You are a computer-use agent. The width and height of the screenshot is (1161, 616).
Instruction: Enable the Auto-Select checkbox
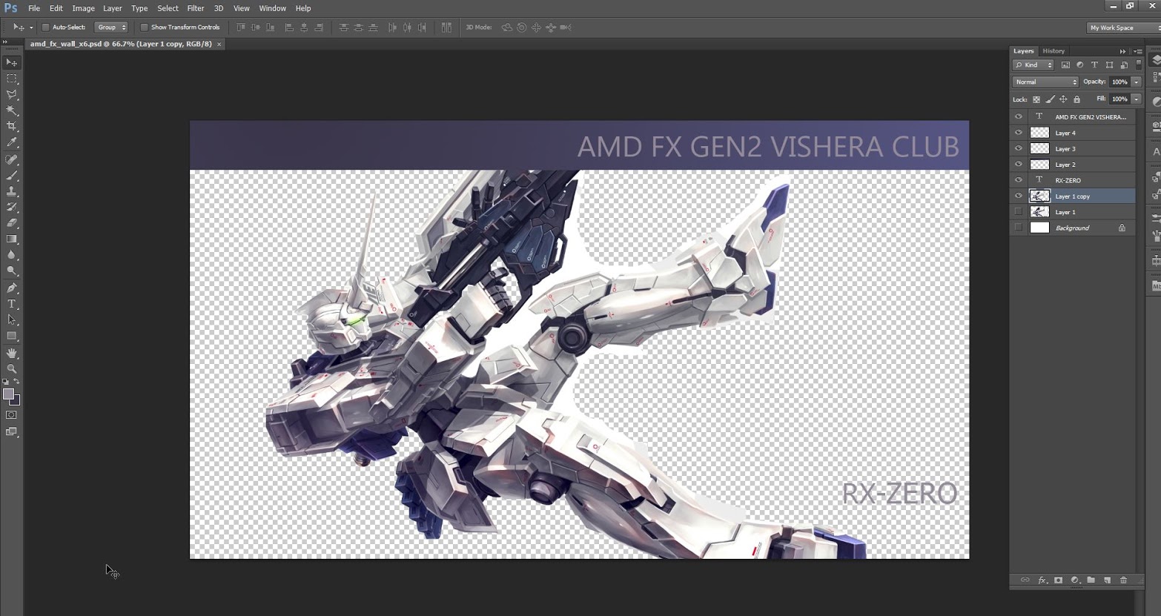tap(45, 27)
